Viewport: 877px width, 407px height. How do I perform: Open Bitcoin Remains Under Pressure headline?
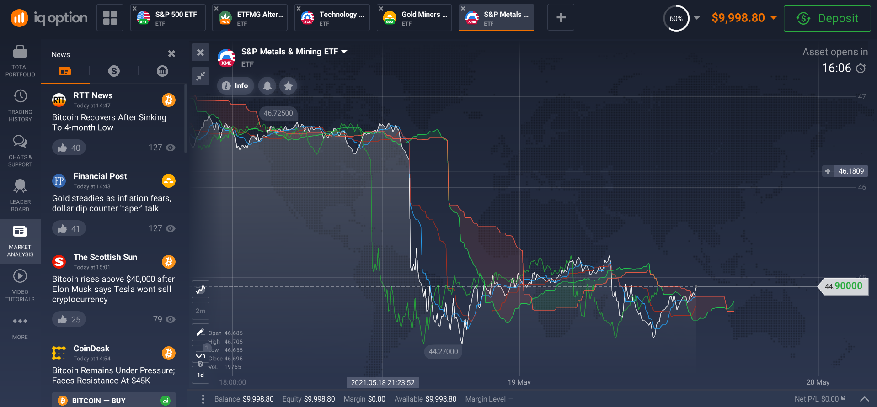click(113, 375)
